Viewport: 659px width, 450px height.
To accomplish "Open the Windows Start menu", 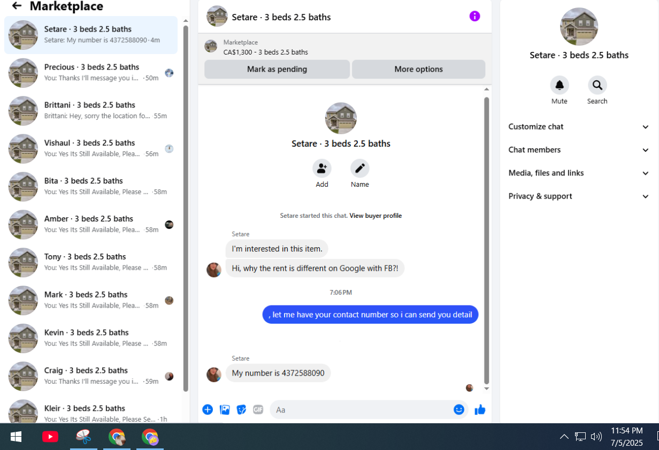I will coord(16,437).
